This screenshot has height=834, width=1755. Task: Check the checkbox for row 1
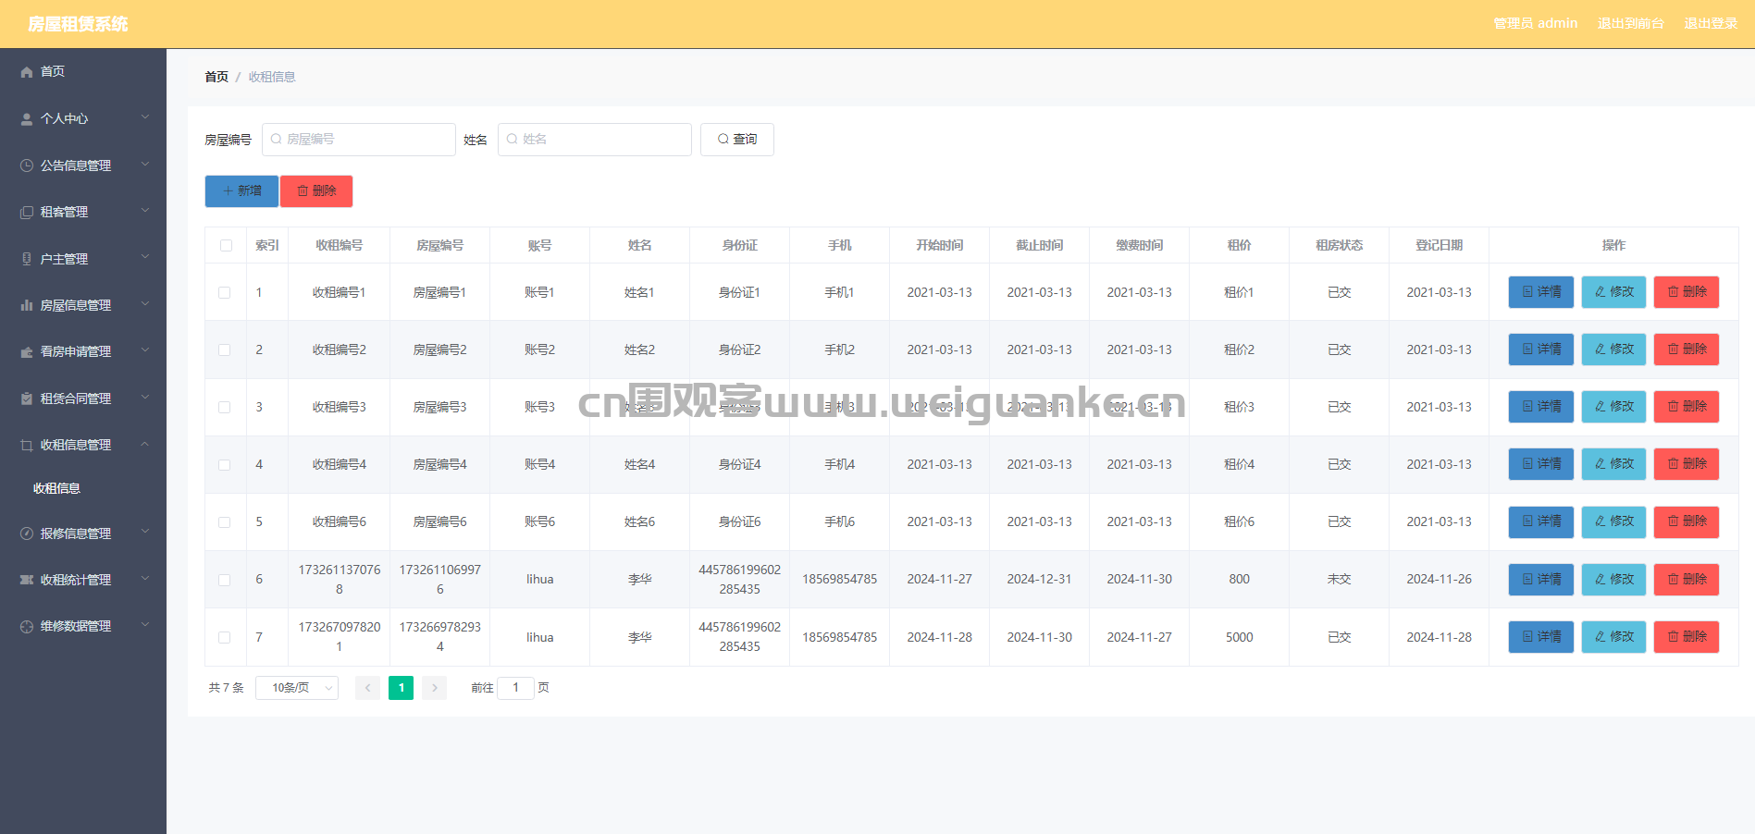click(225, 292)
